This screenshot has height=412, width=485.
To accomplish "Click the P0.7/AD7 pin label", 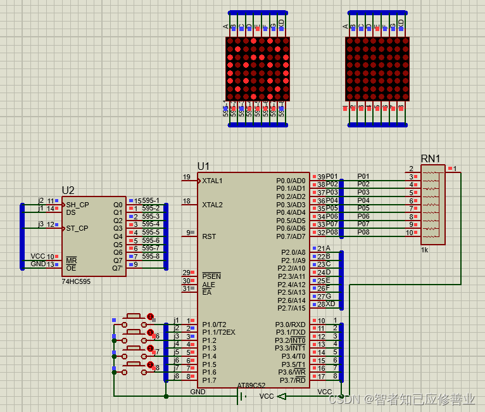I will tap(291, 237).
